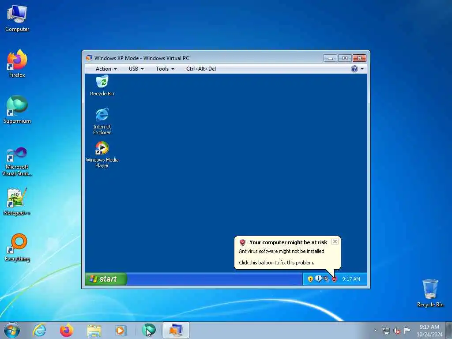
Task: Select the Notepad++ desktop shortcut
Action: (x=17, y=201)
